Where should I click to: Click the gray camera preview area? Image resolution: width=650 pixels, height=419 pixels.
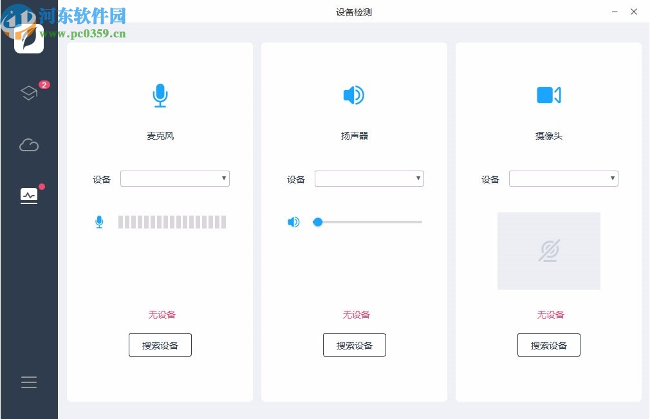[x=548, y=277]
